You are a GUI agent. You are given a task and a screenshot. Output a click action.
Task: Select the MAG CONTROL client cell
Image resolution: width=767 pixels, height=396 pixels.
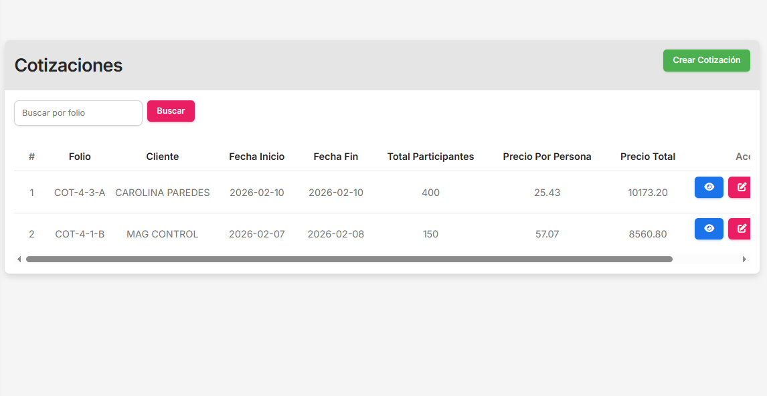(x=163, y=234)
